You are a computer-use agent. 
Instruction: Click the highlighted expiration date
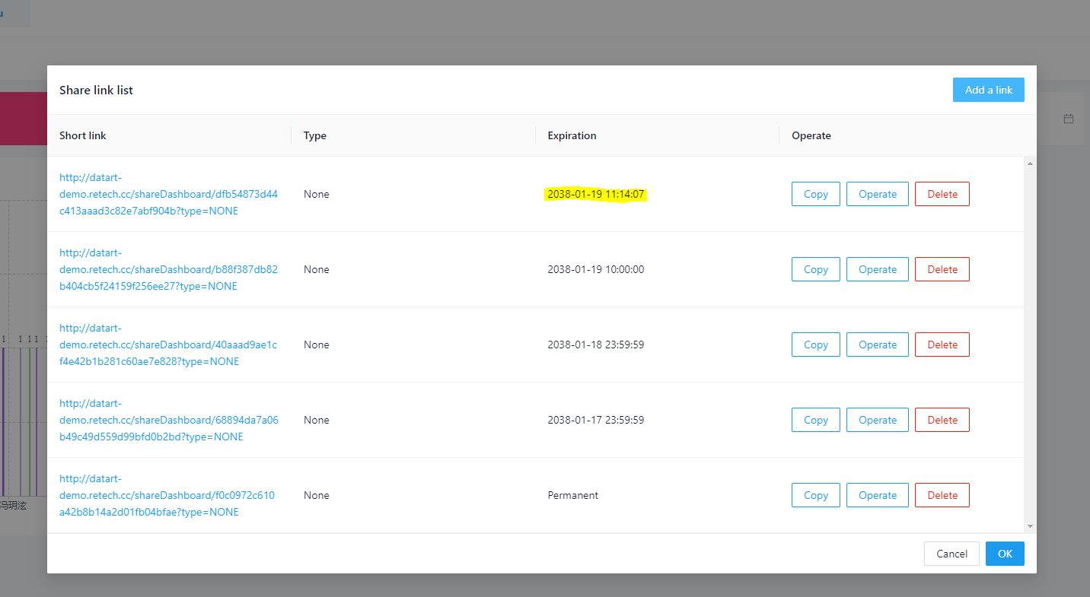(x=596, y=194)
